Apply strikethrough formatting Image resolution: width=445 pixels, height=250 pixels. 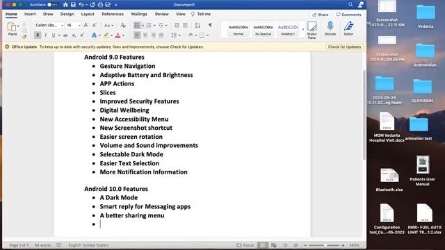point(65,35)
